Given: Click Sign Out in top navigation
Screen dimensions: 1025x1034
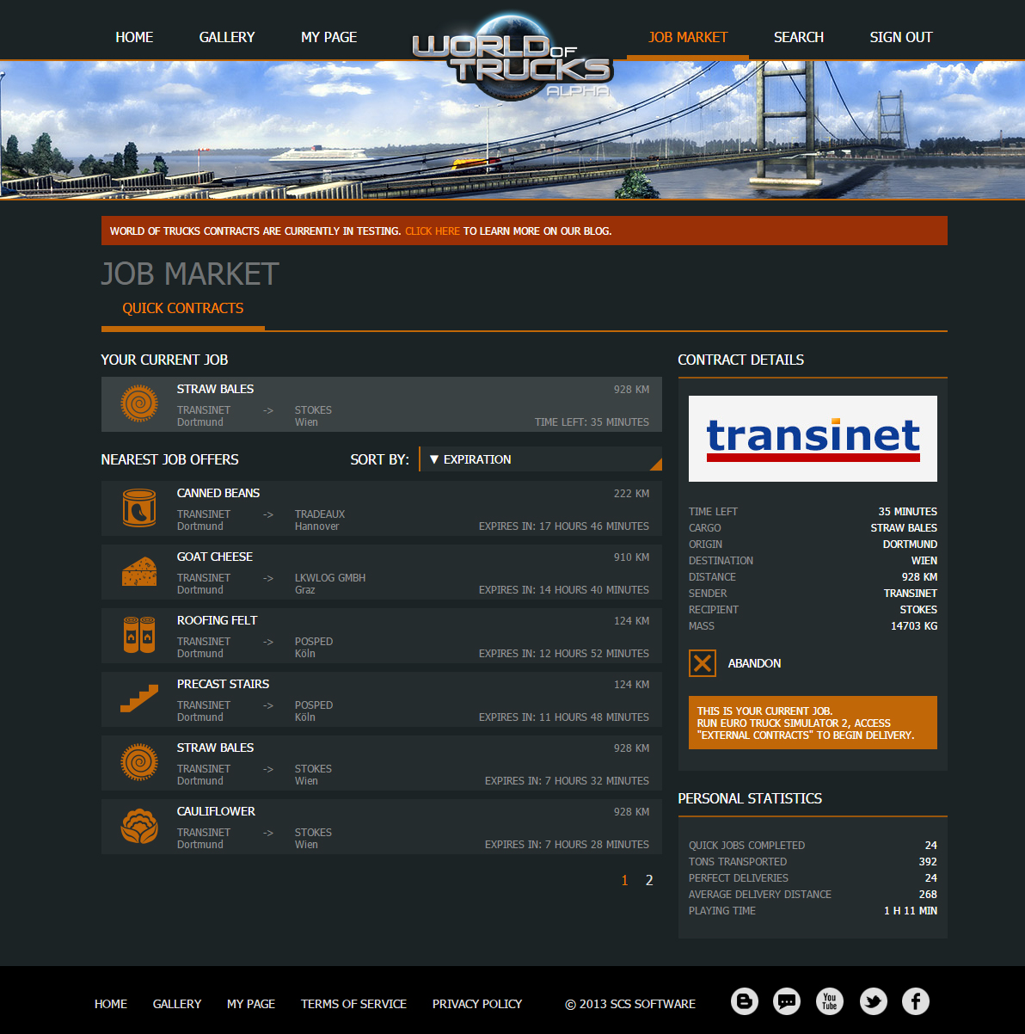Looking at the screenshot, I should point(901,37).
